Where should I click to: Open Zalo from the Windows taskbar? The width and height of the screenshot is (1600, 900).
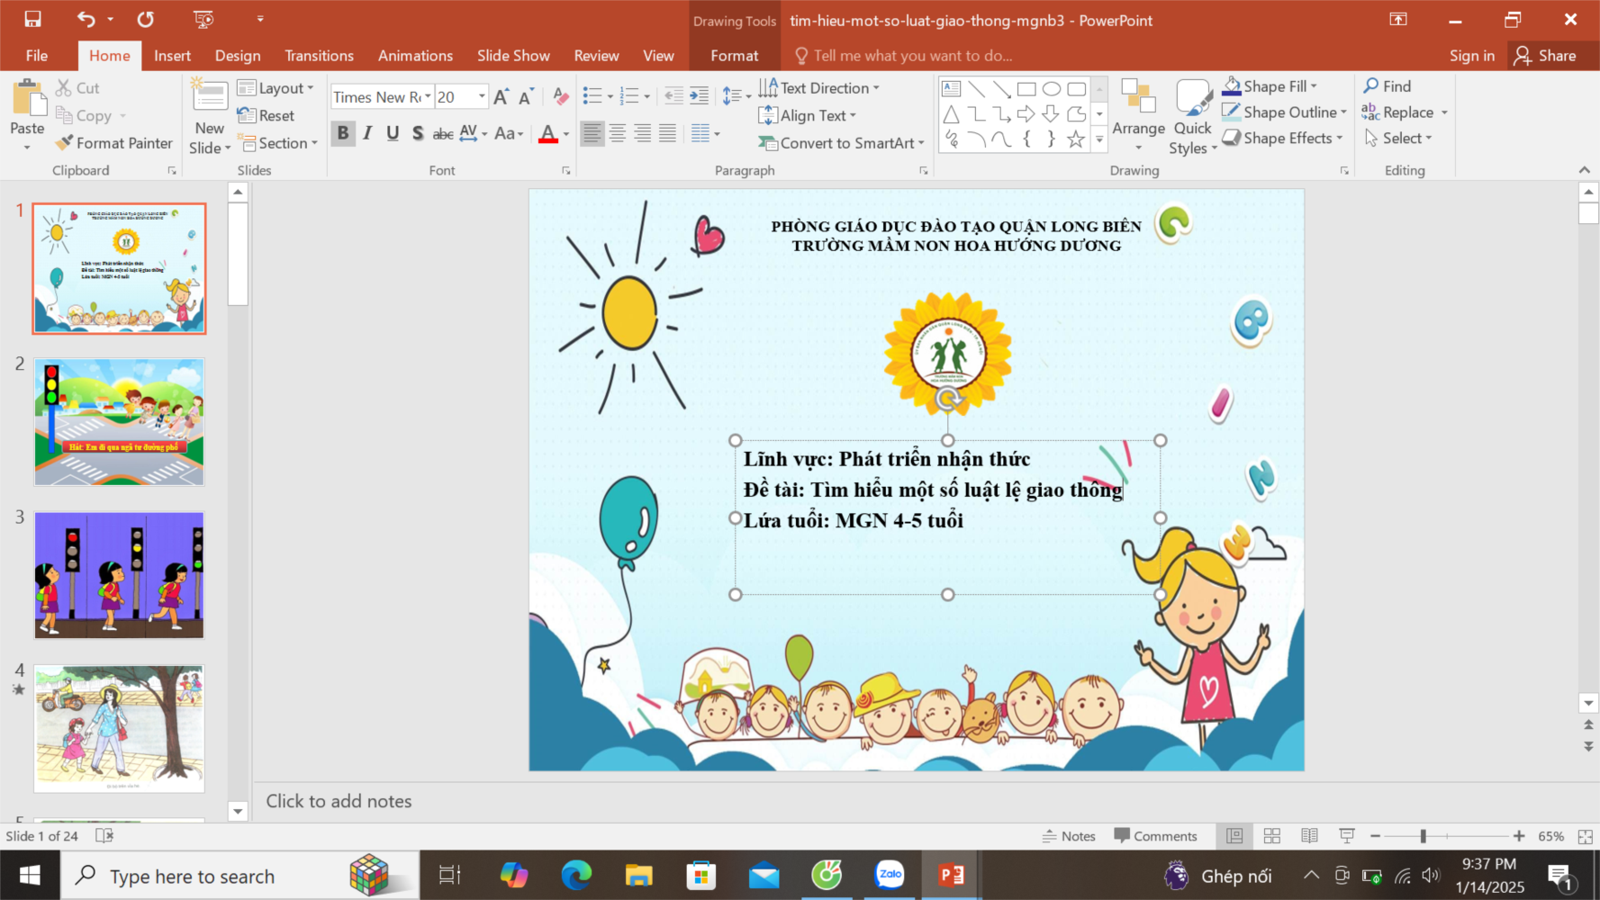(x=890, y=875)
